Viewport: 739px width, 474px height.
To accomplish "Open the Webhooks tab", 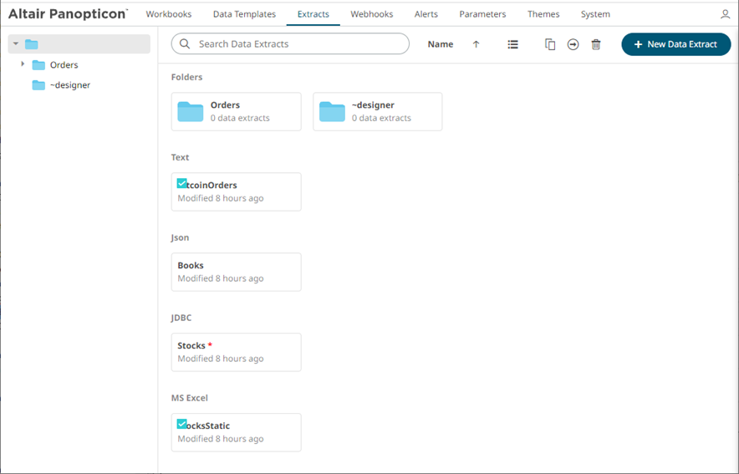I will coord(371,14).
